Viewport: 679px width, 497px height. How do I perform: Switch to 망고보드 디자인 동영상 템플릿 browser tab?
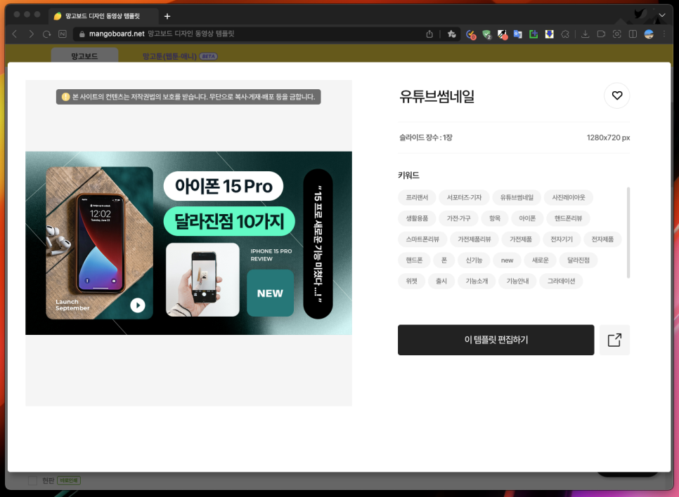click(x=103, y=16)
